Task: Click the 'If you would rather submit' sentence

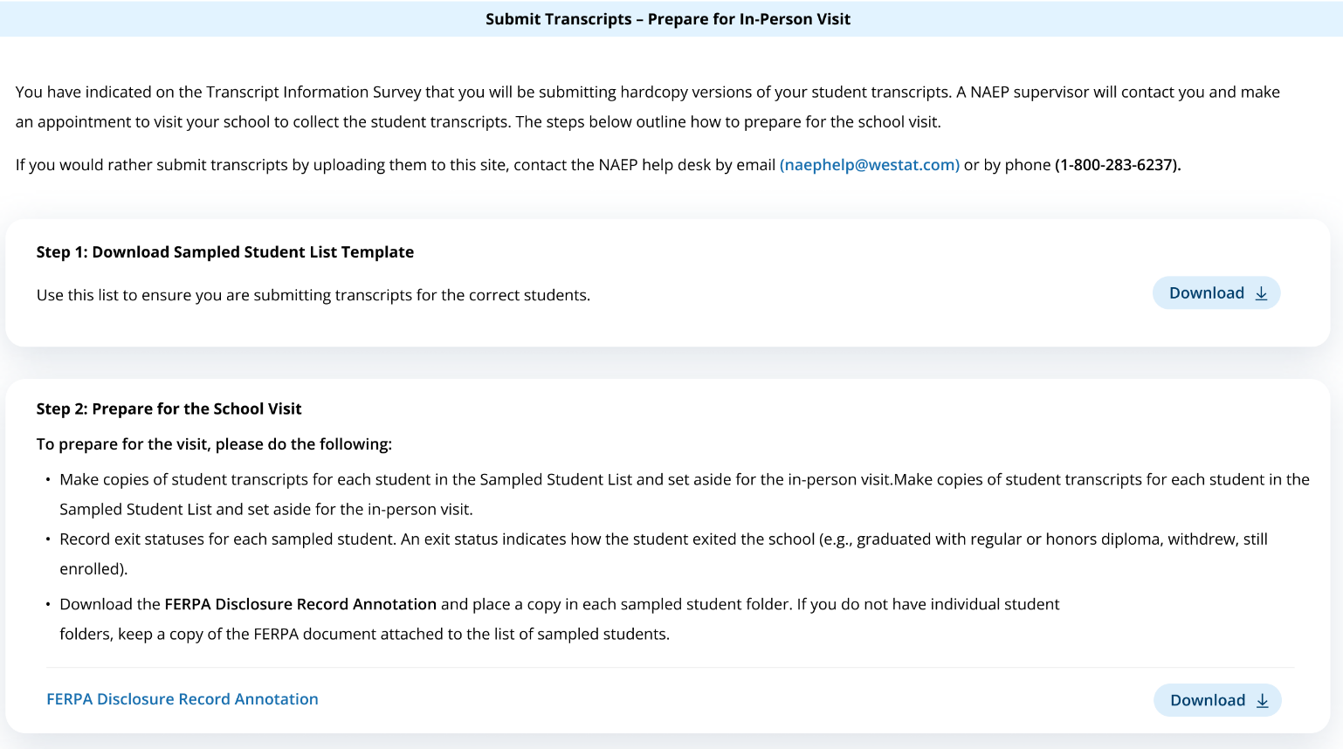Action: (395, 165)
